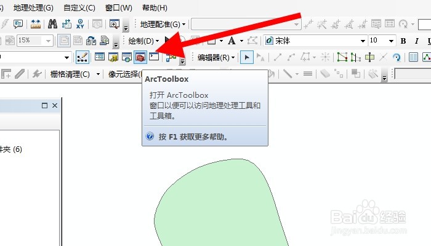The image size is (431, 246).
Task: Click the Split tool in Editor toolbar
Action: tap(383, 57)
